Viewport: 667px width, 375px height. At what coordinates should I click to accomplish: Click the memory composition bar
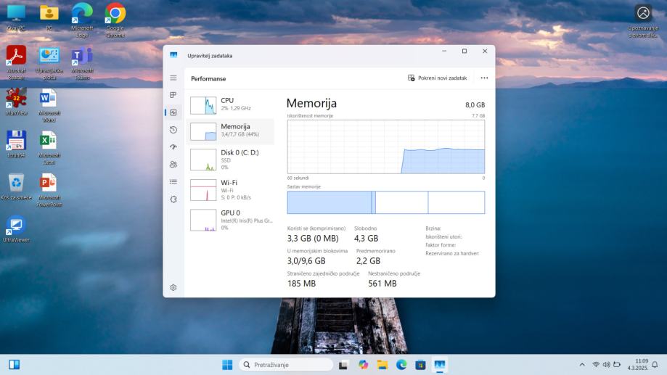click(386, 202)
